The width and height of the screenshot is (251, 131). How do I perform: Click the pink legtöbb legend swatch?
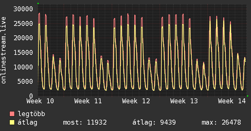tap(12, 114)
